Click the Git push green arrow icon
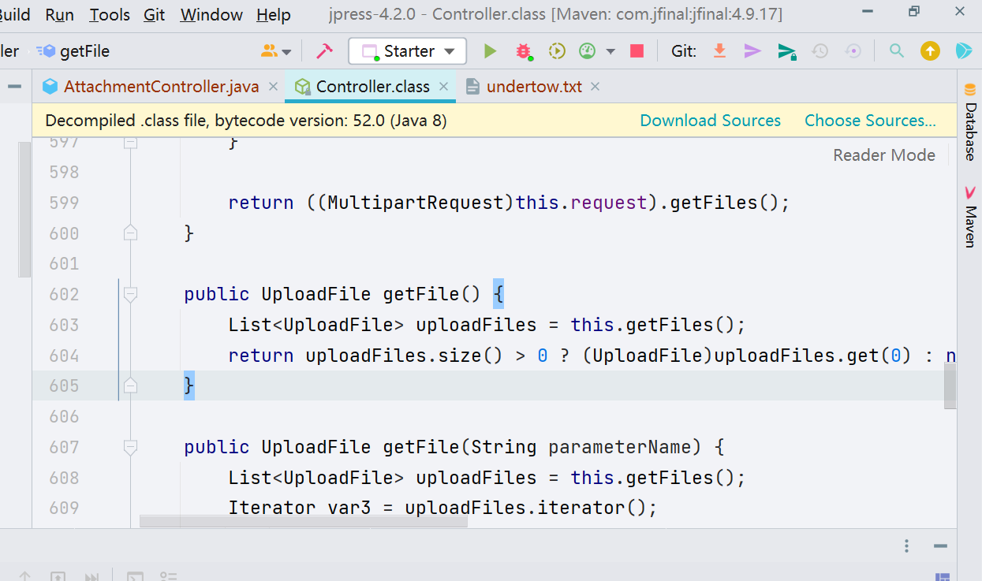The height and width of the screenshot is (581, 982). point(786,51)
